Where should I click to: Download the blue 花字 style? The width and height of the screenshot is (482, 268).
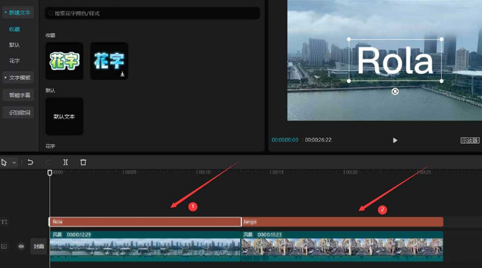coord(122,74)
